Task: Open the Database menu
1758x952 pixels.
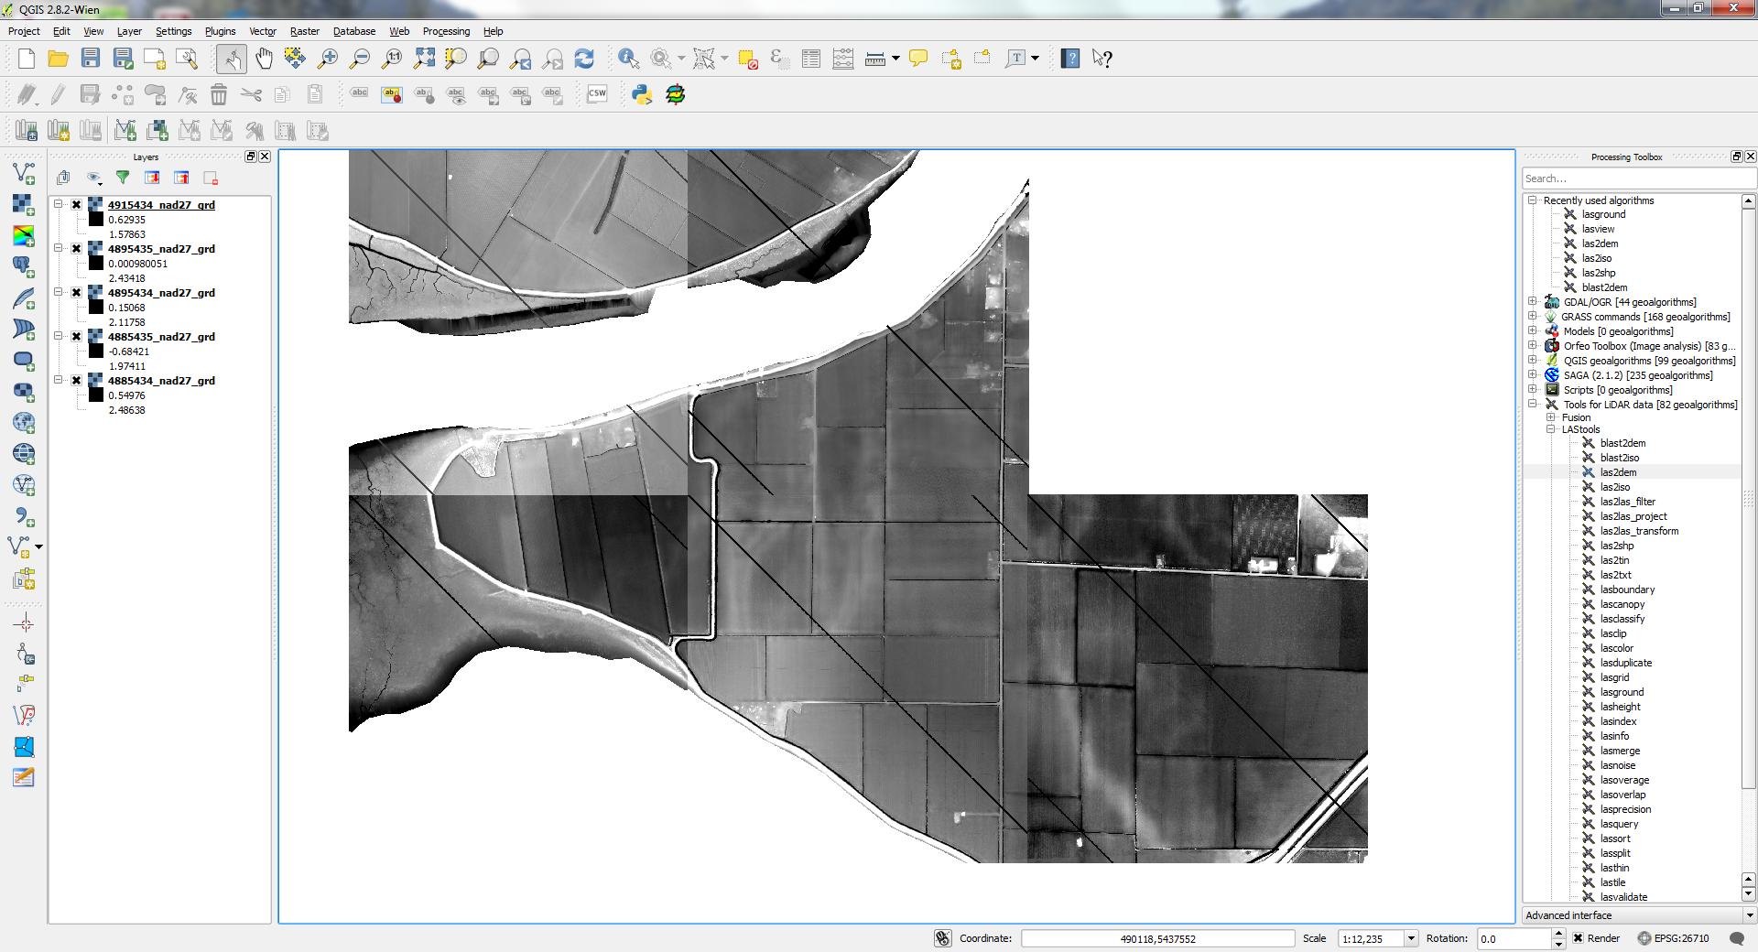Action: 354,31
